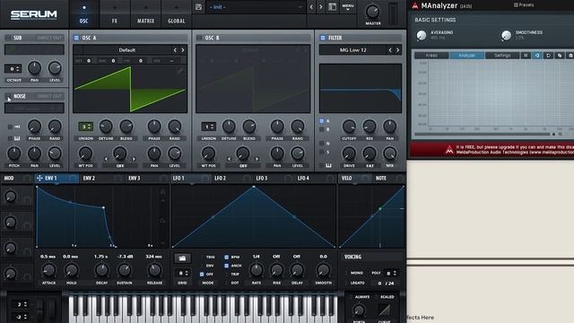Click the portamento curve display

(385, 310)
